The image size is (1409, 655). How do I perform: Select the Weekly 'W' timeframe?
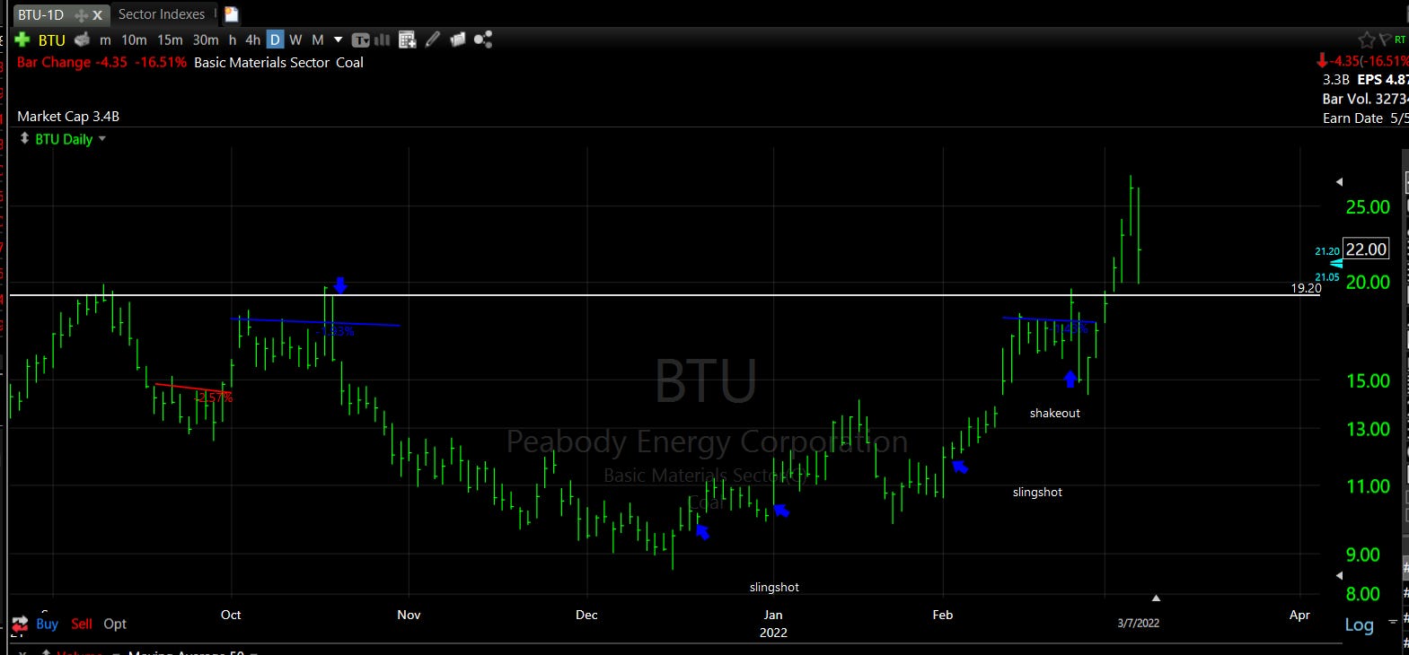pos(295,39)
